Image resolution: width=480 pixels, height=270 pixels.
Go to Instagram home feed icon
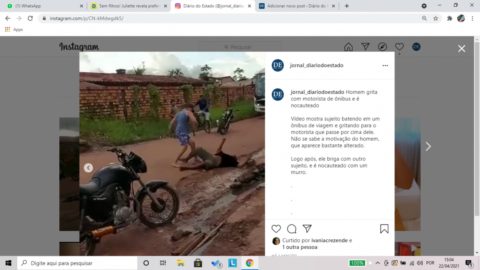pyautogui.click(x=348, y=47)
